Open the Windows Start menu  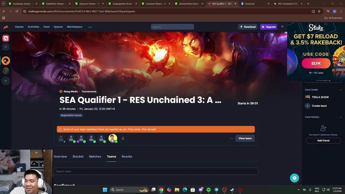(x=105, y=190)
